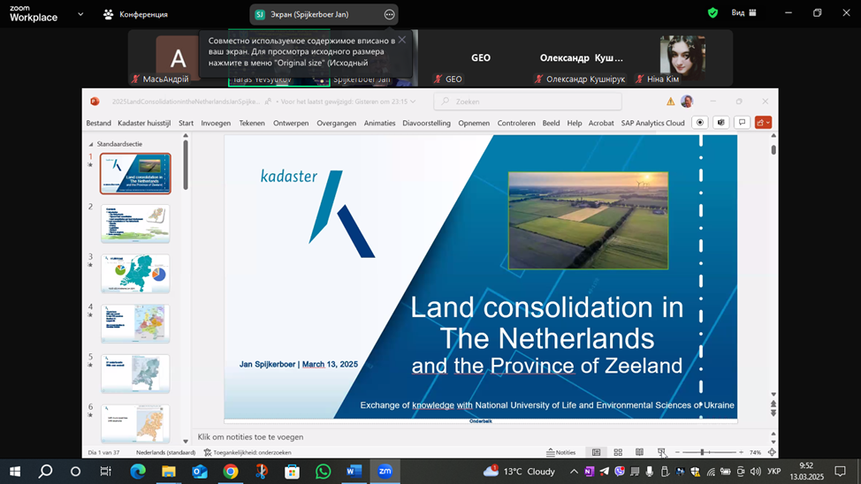Open the Diavoorstelling tab
This screenshot has width=861, height=484.
point(426,123)
